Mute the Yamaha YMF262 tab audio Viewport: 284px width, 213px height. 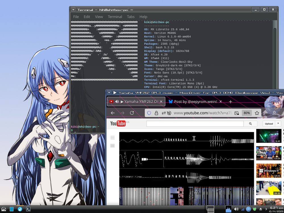click(117, 102)
